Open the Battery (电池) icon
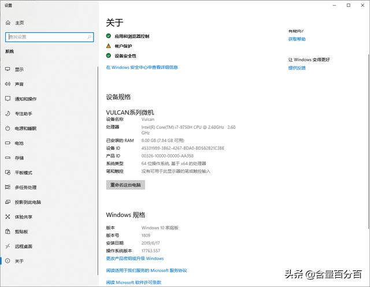This screenshot has height=287, width=370. pyautogui.click(x=8, y=143)
